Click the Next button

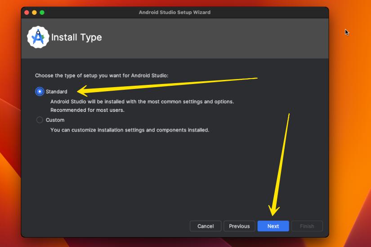[x=273, y=226]
